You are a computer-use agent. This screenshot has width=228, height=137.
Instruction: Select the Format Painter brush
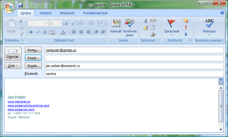21,34
